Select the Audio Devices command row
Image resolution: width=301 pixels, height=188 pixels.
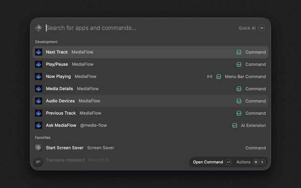[150, 101]
